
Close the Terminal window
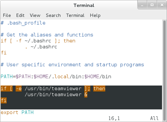(x=162, y=5)
